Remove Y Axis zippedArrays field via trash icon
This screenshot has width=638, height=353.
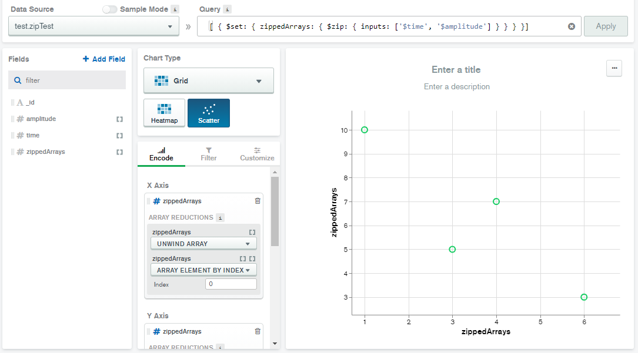coord(257,331)
